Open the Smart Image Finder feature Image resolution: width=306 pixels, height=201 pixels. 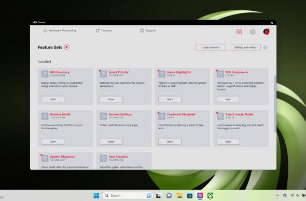(x=228, y=142)
